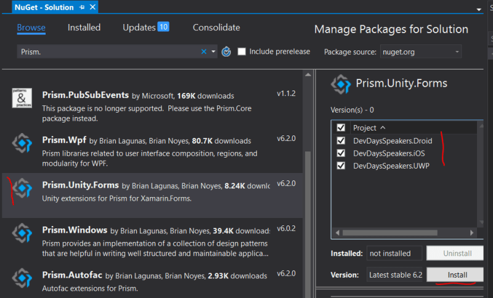Open the Consolidate tab

216,28
